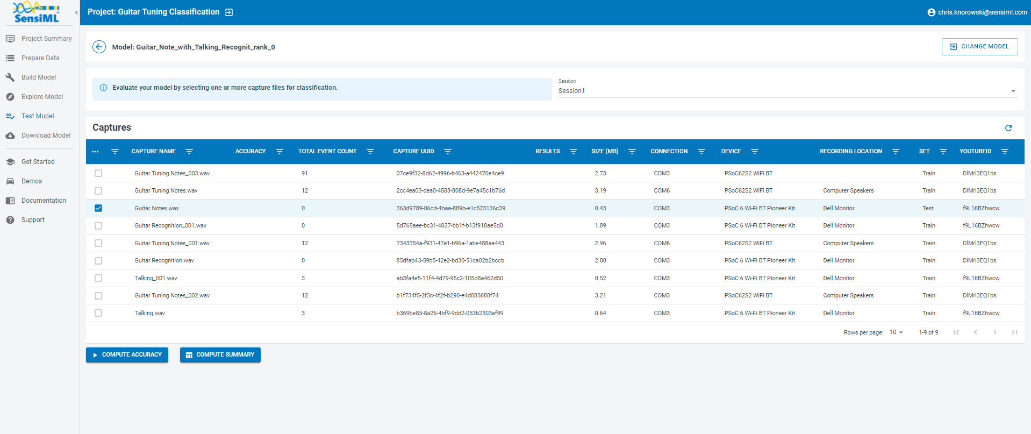Open Build Model in the sidebar
The height and width of the screenshot is (434, 1031).
coord(40,77)
